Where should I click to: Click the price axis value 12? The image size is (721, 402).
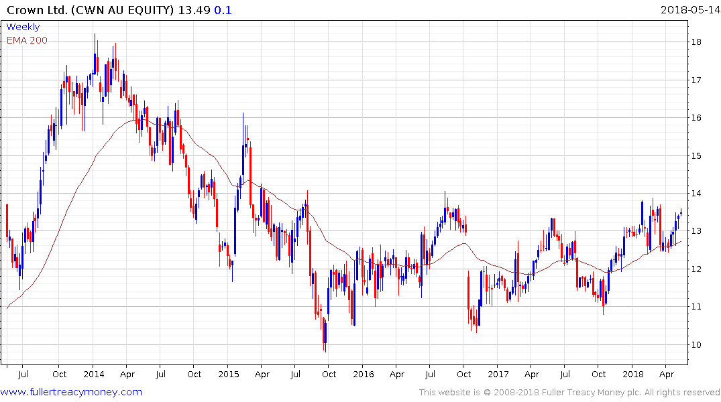[696, 269]
